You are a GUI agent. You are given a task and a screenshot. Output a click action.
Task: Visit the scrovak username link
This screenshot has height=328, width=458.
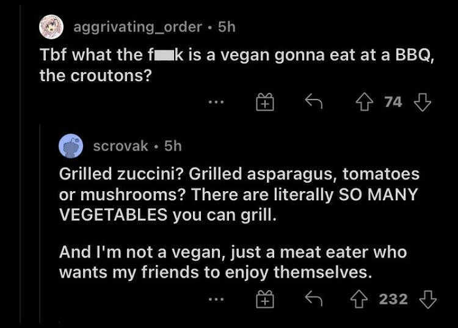pos(121,146)
